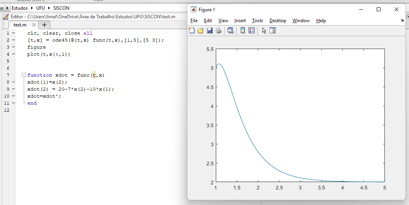Click the Link Plot icon
This screenshot has width=409, height=205.
pyautogui.click(x=231, y=31)
